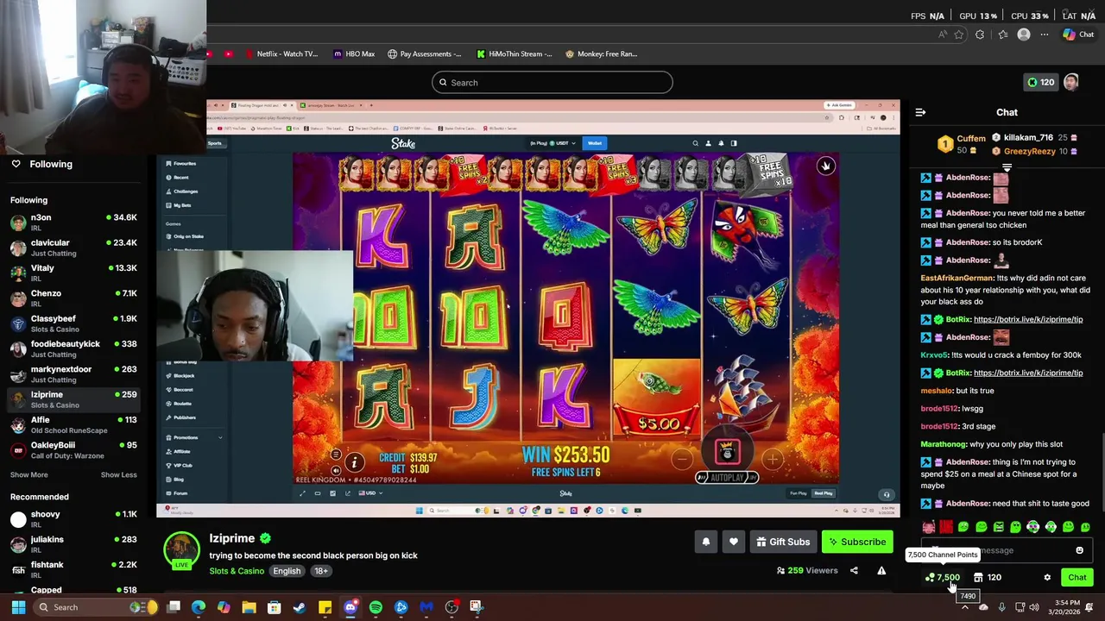Click GreezyReezy in chat leaderboard
Screen dimensions: 1105x621
1029,151
